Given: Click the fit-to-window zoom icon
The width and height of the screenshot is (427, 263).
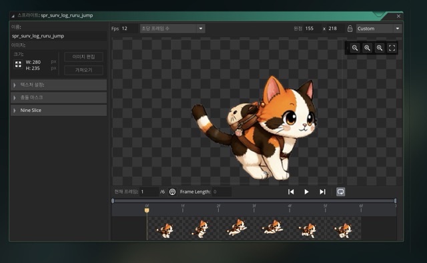Looking at the screenshot, I should [x=392, y=48].
